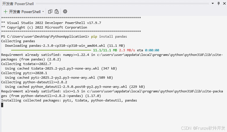Image resolution: width=227 pixels, height=132 pixels.
Task: Click the cached pytz-2025.2 whl line
Action: [x=59, y=78]
